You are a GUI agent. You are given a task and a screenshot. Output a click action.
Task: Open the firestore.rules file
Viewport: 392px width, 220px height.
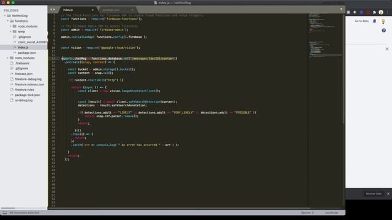(x=24, y=90)
